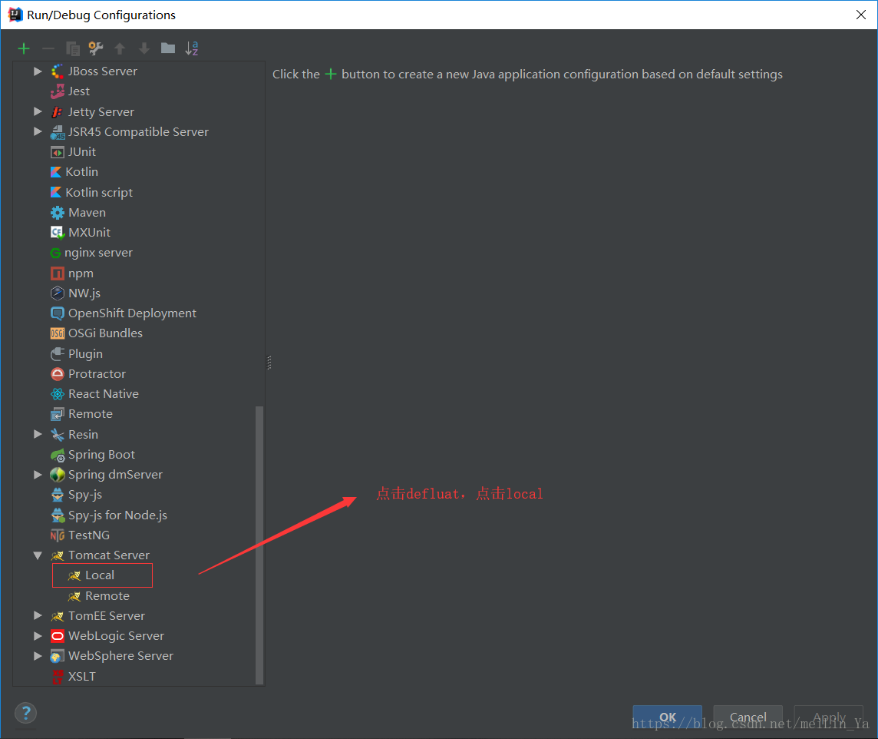Click the nginx server icon

coord(55,254)
